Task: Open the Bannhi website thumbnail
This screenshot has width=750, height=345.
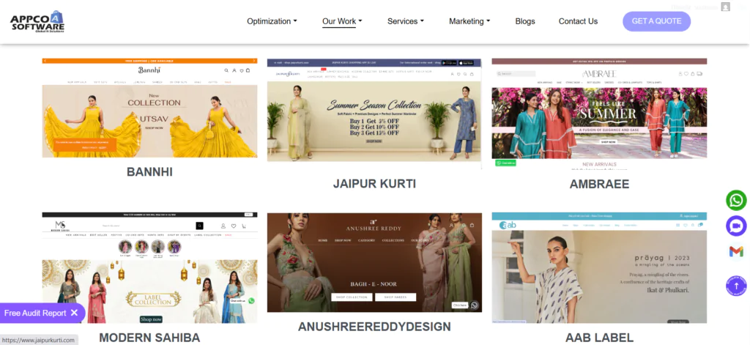Action: 149,108
